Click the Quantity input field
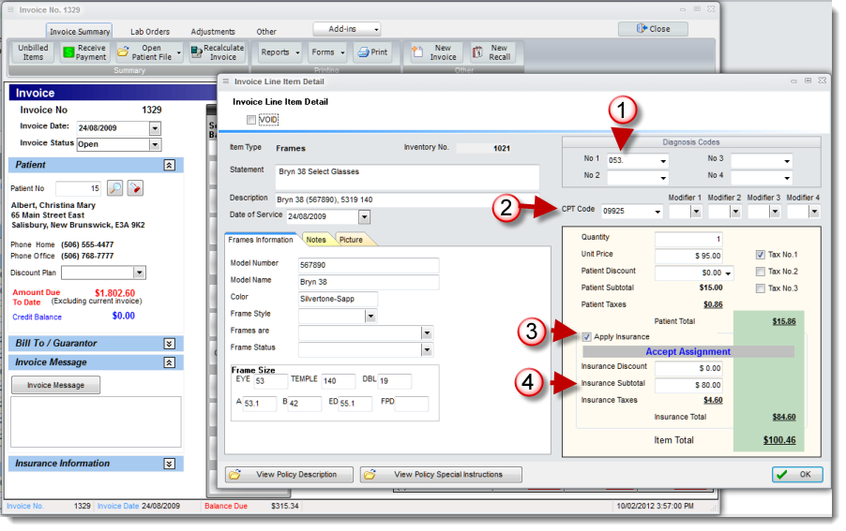 [688, 239]
